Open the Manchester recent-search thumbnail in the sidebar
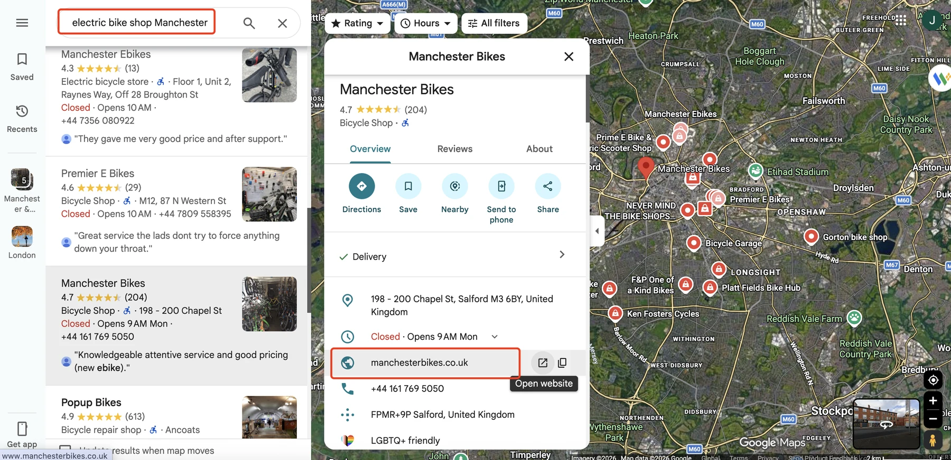The height and width of the screenshot is (460, 951). click(x=22, y=190)
